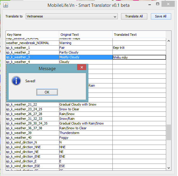178x176 pixels.
Task: Click the Translated Text column header
Action: point(139,35)
